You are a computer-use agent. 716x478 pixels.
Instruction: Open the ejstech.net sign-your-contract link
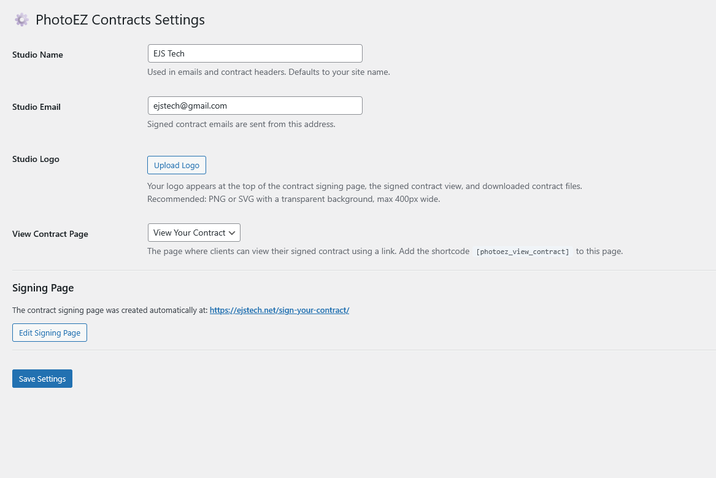coord(279,310)
